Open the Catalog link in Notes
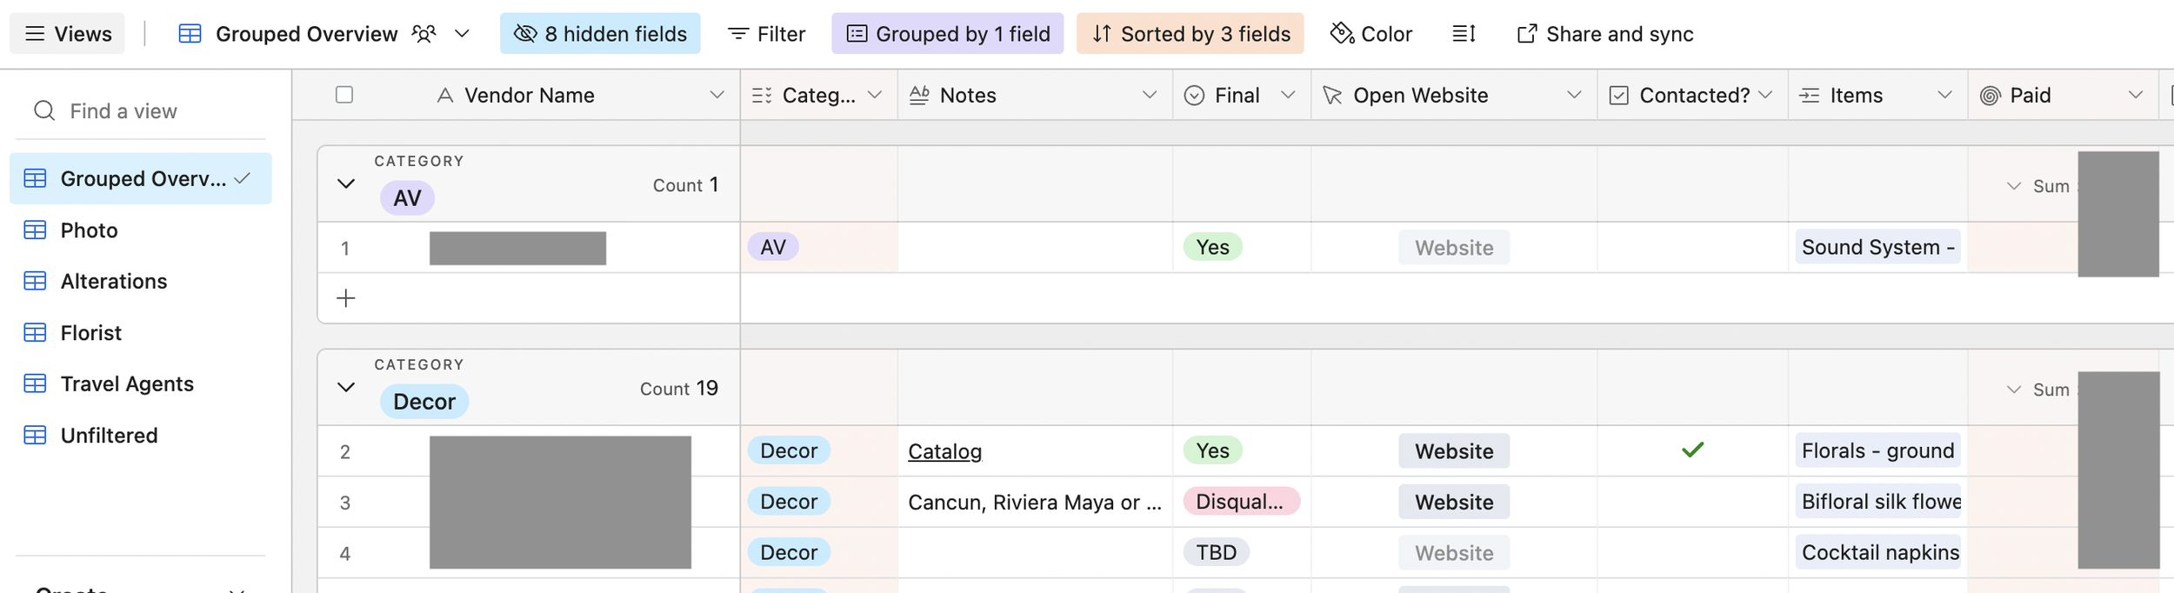Viewport: 2174px width, 593px height. pos(944,451)
